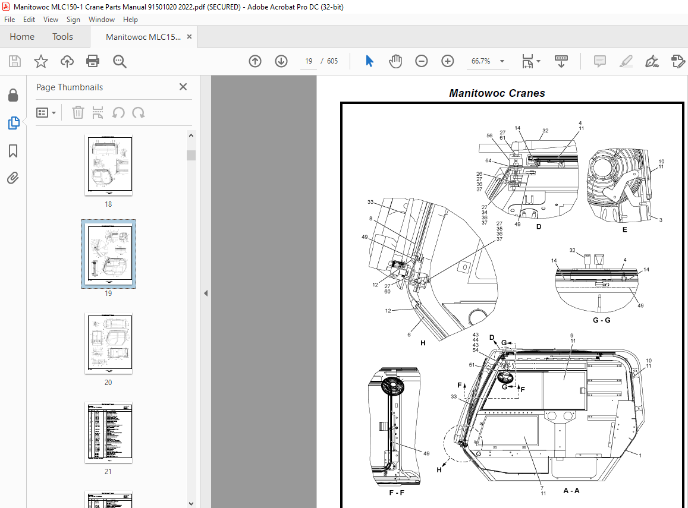Click the Manitowoc Cranes page heading

497,93
